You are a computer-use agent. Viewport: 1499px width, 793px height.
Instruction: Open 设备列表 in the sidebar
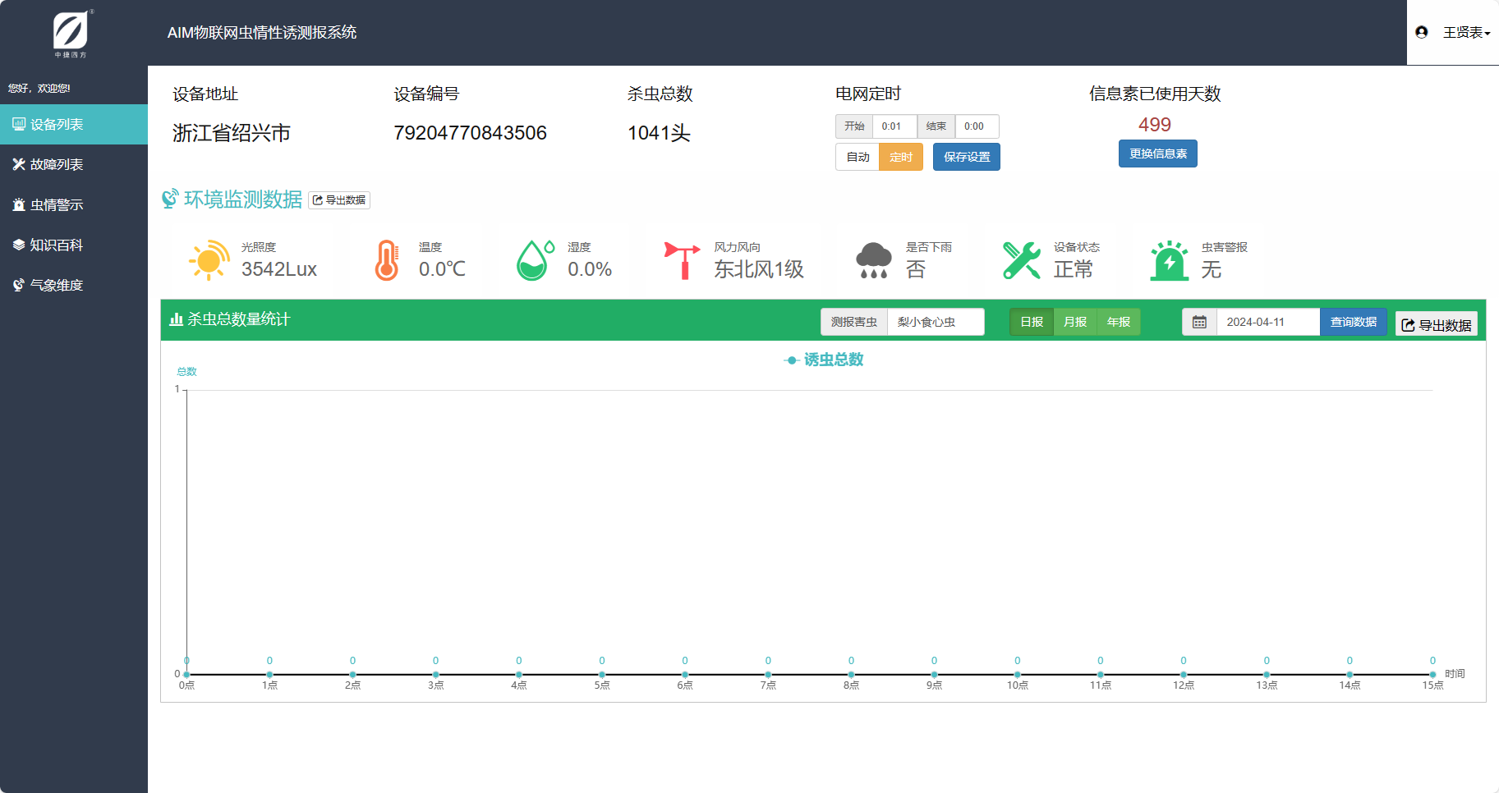tap(74, 125)
